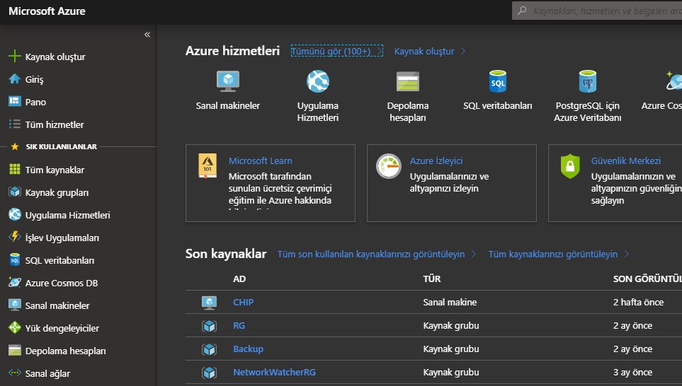
Task: Open Sanal makineler monitor icon in sidebar
Action: tap(14, 305)
